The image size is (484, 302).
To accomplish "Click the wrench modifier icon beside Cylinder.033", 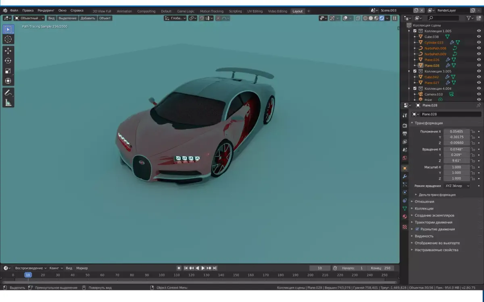I will tap(452, 42).
